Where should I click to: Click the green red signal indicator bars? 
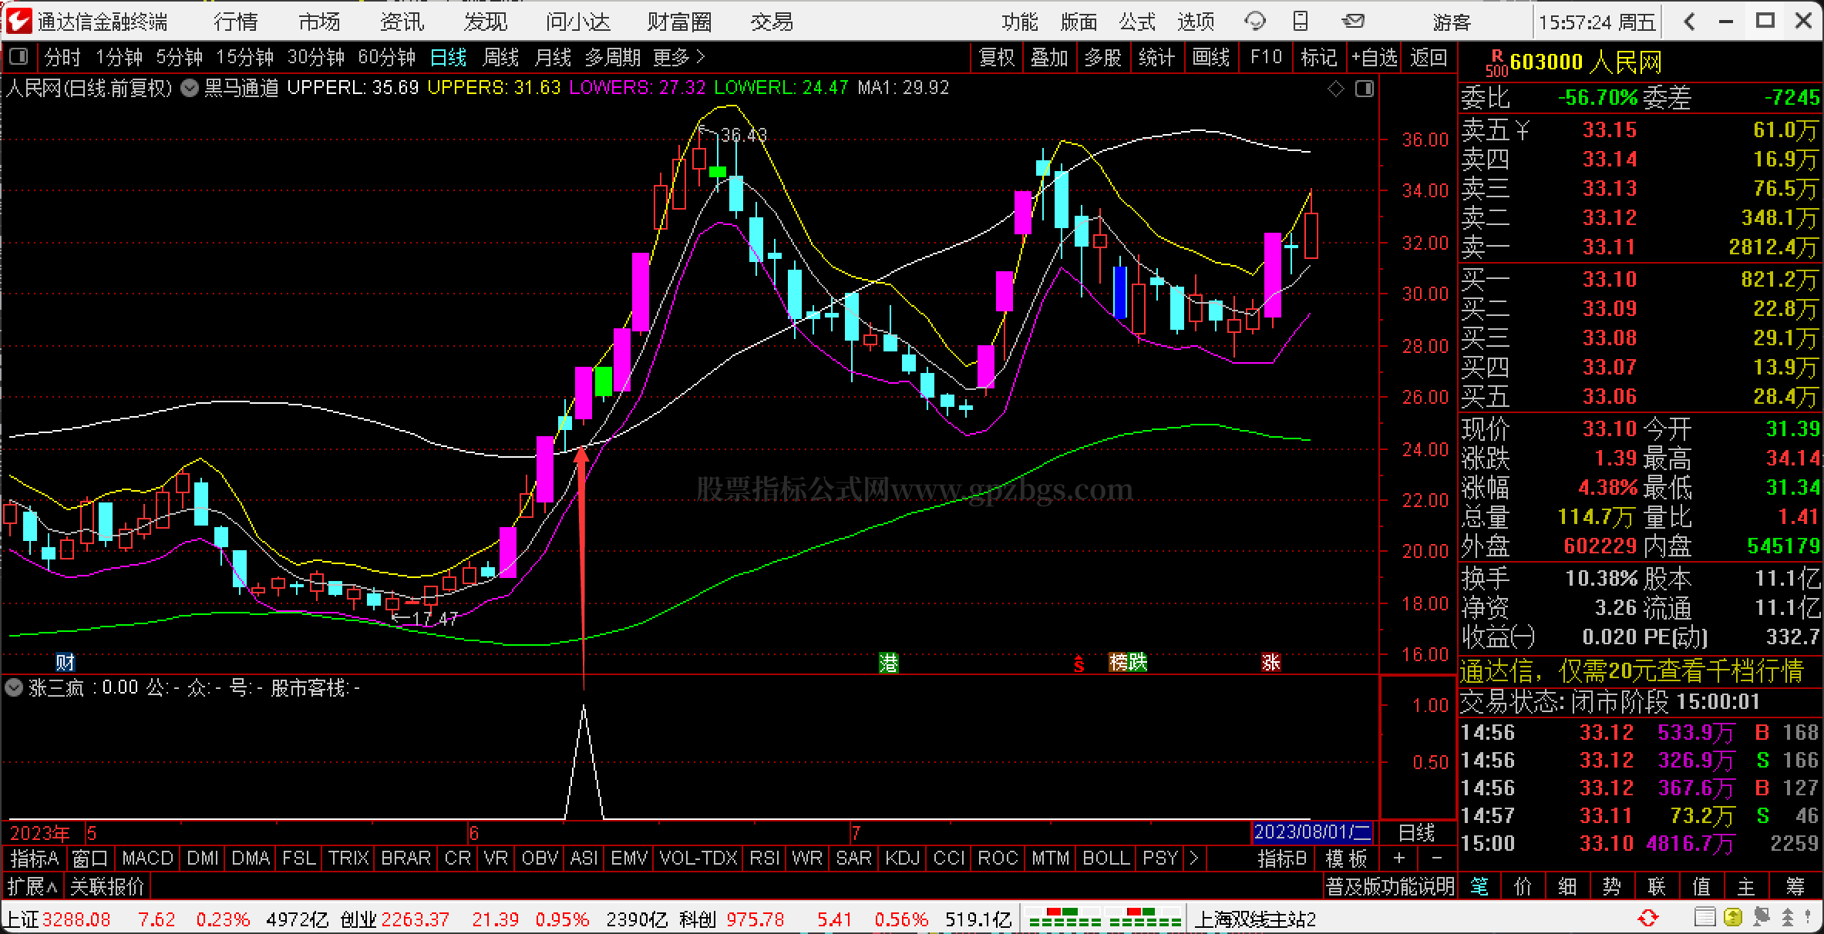pos(1104,918)
